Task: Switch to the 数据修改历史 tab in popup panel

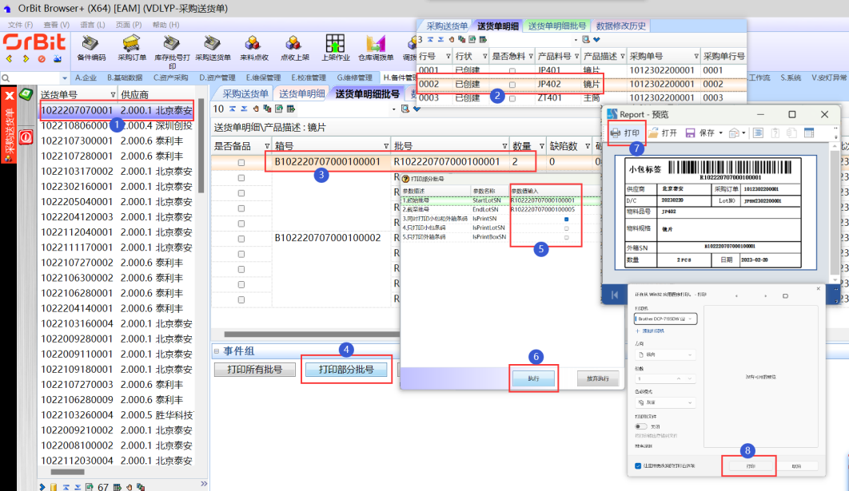Action: pos(620,26)
